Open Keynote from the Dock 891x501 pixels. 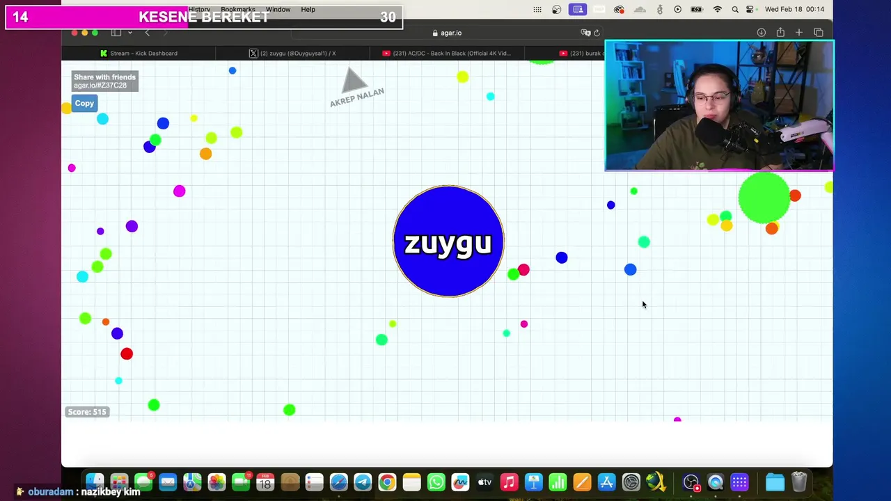point(533,482)
